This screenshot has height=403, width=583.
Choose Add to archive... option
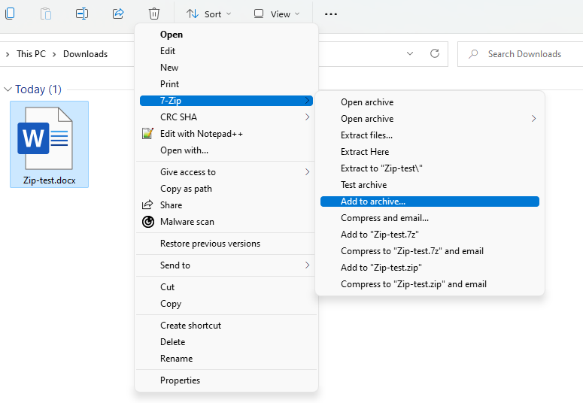tap(372, 201)
